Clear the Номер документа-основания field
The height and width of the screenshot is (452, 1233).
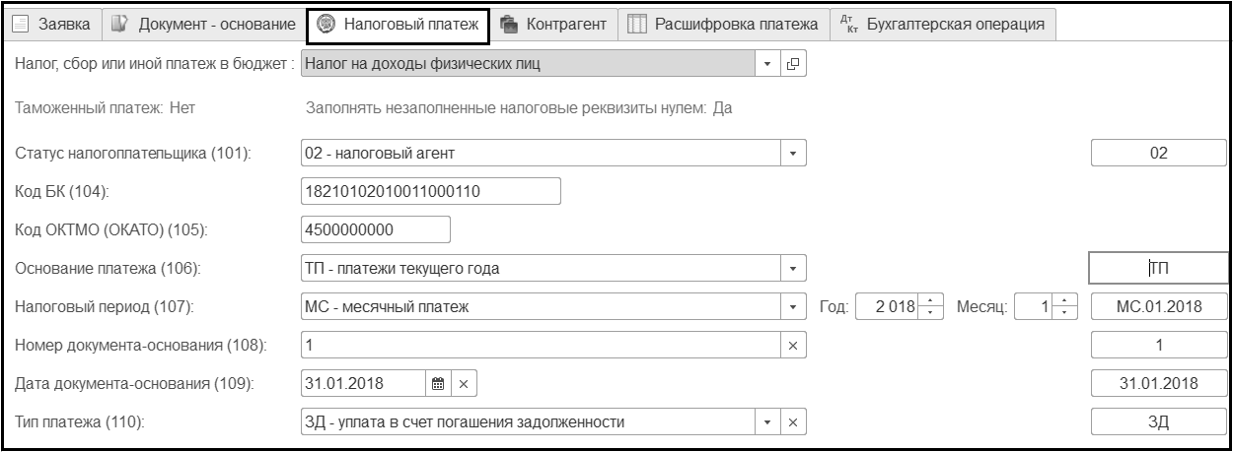click(793, 345)
